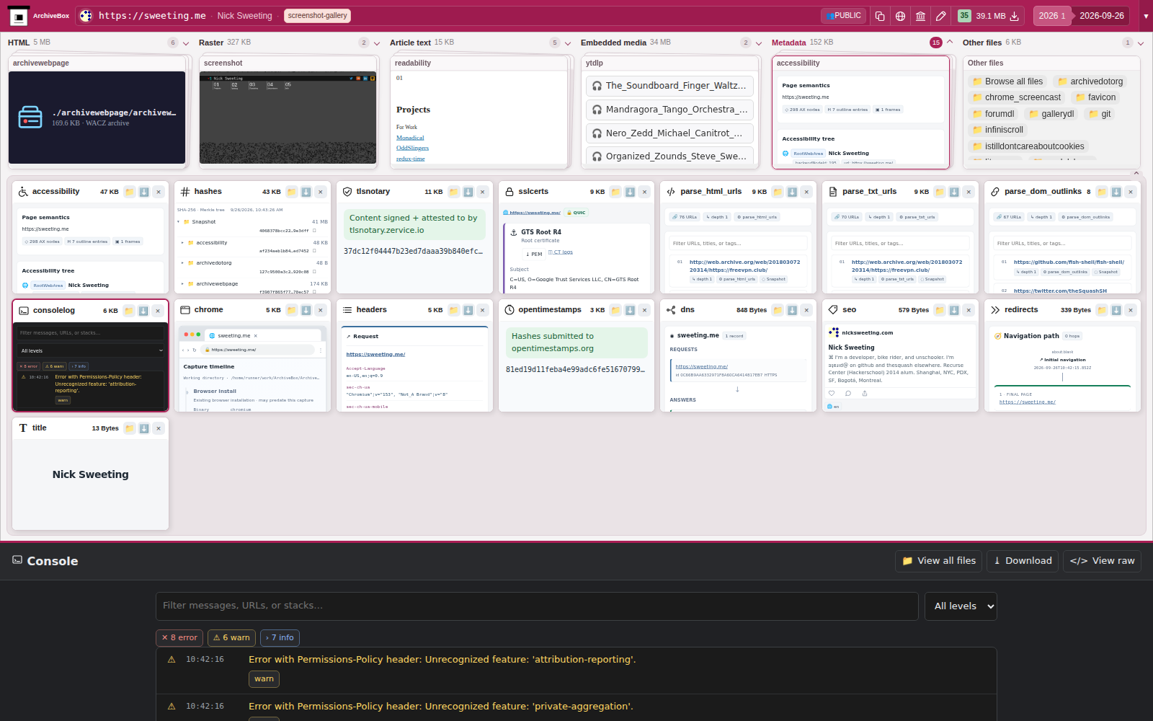Open 'Browse all files' folder link
1153x721 pixels.
pyautogui.click(x=1007, y=81)
